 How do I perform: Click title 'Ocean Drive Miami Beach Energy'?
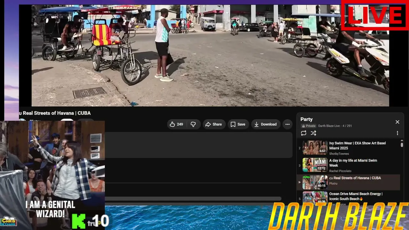(x=356, y=196)
